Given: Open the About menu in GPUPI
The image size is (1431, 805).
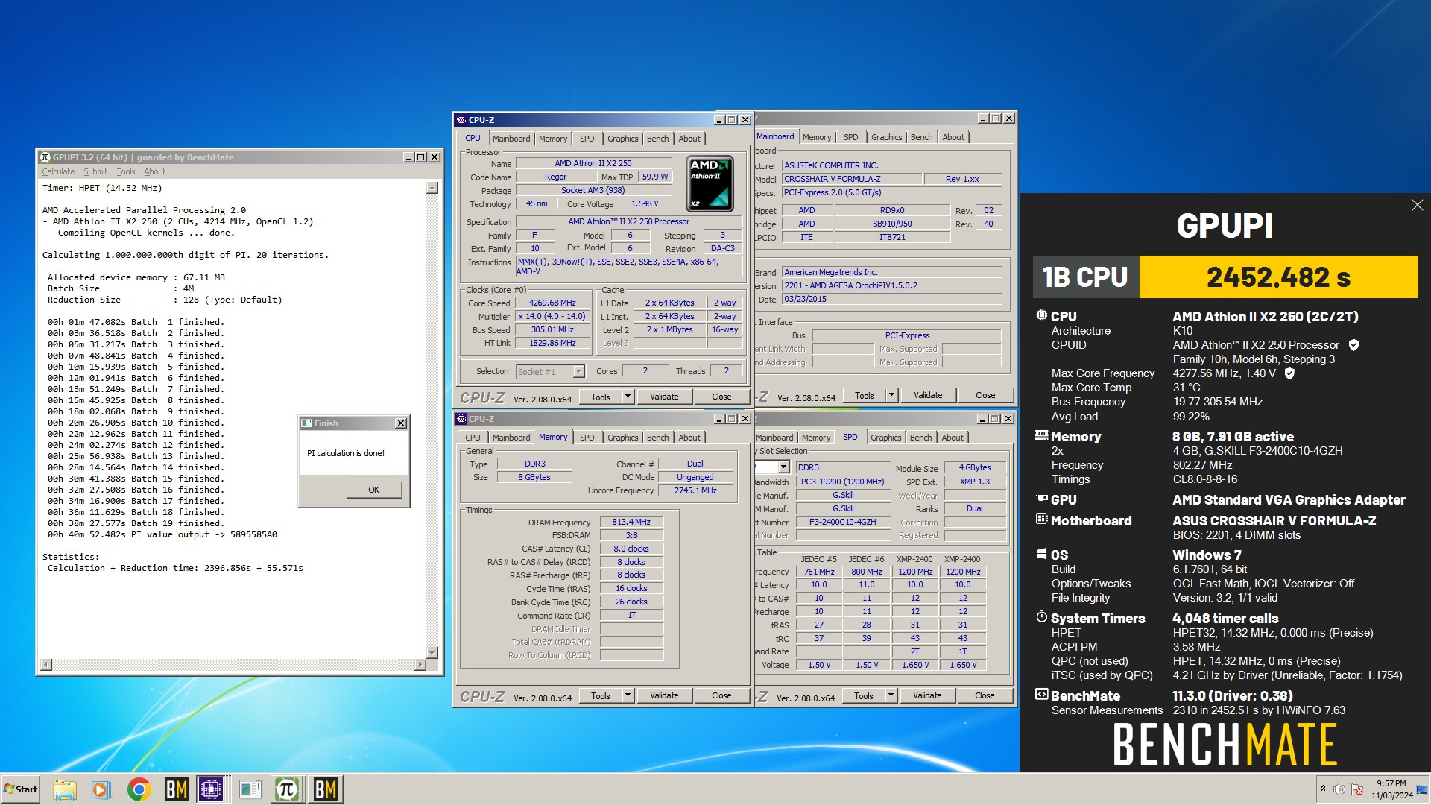Looking at the screenshot, I should [x=155, y=171].
